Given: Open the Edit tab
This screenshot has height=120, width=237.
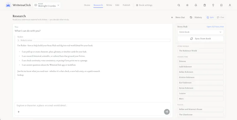Looking at the screenshot, I should (x=117, y=5).
